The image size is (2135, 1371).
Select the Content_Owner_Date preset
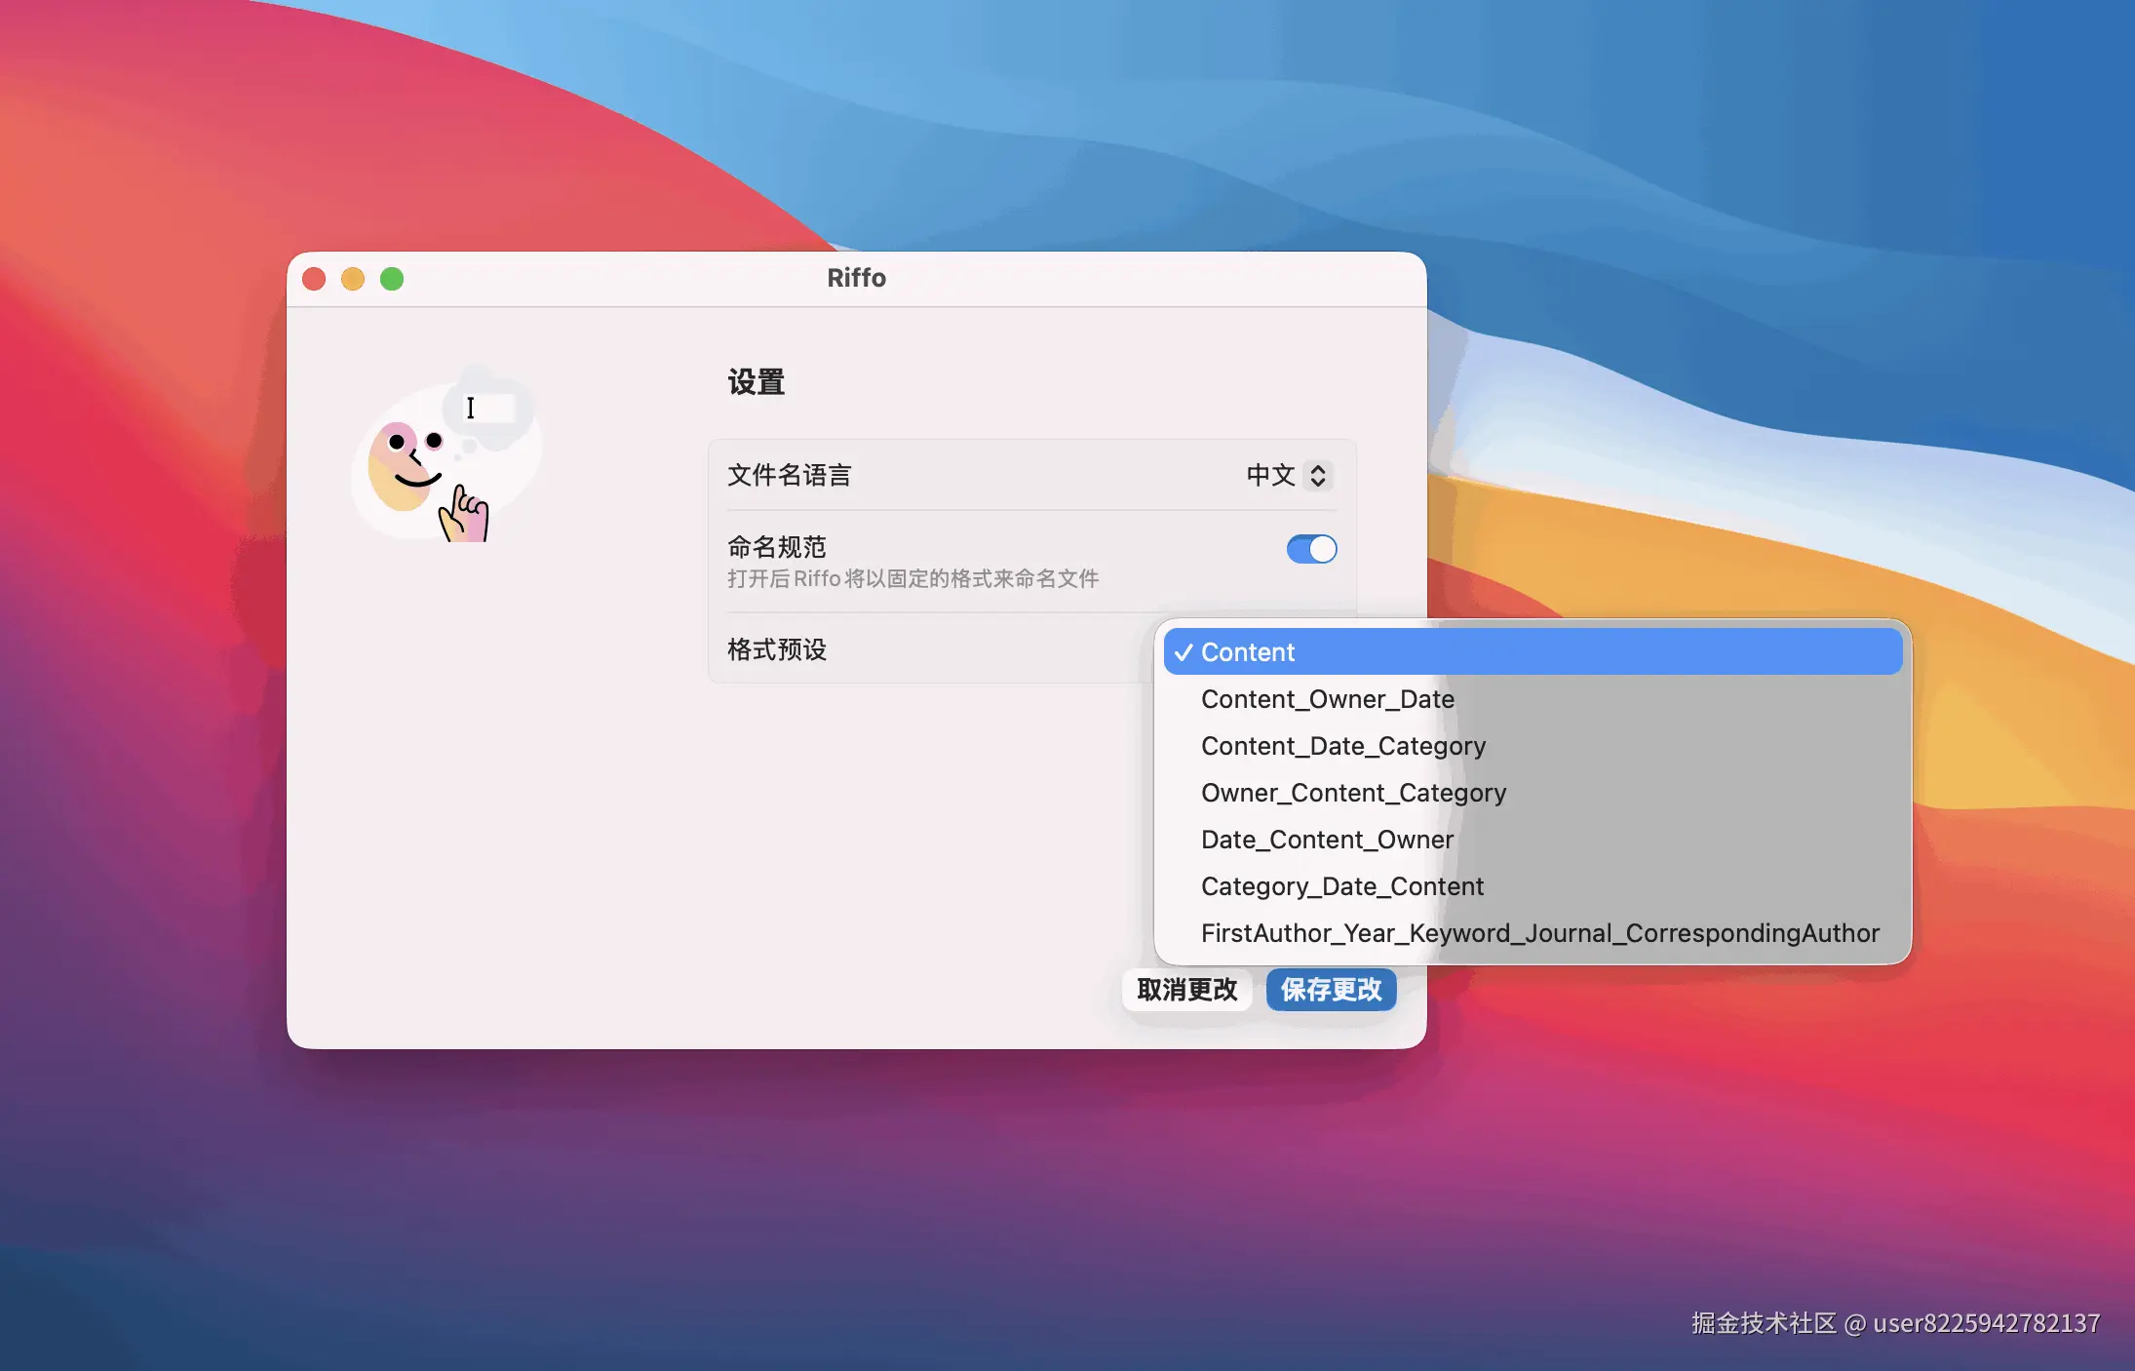point(1328,698)
